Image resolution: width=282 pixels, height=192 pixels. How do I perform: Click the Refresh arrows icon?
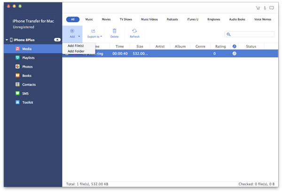(134, 31)
